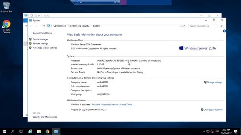Launch Internet Explorer from the taskbar

(x=30, y=132)
